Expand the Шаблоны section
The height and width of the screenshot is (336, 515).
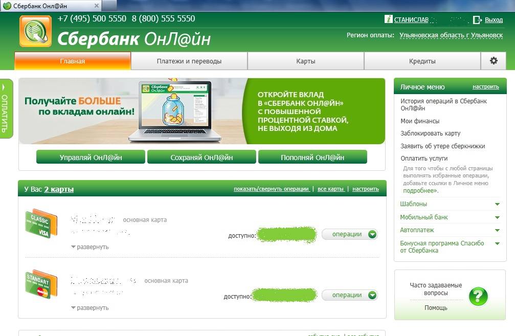450,204
